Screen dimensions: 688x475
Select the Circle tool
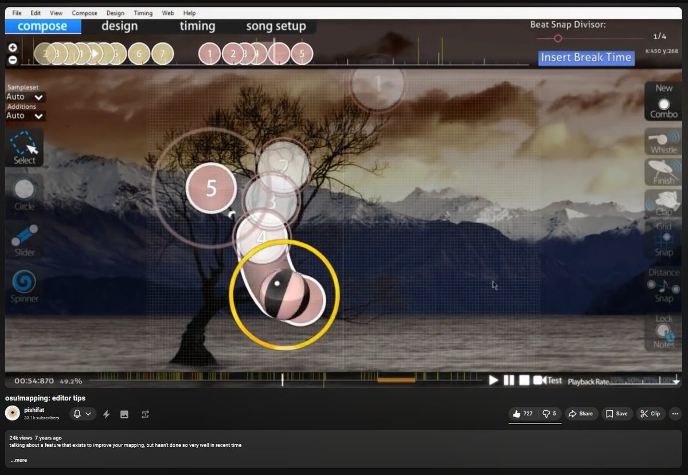click(24, 194)
